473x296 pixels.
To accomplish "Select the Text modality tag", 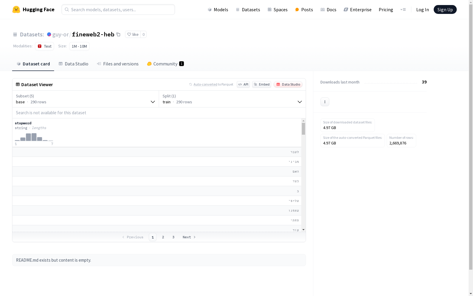I will [44, 46].
